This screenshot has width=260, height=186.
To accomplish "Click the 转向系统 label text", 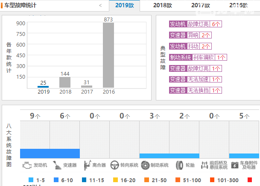I will click(129, 165).
